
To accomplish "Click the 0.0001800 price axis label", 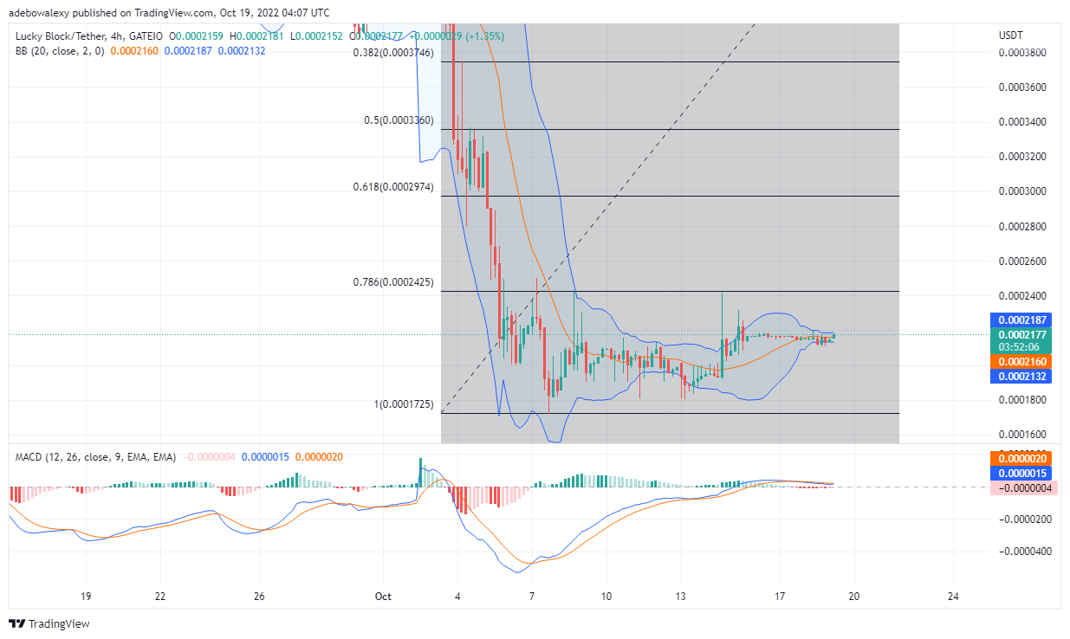I will (1021, 400).
